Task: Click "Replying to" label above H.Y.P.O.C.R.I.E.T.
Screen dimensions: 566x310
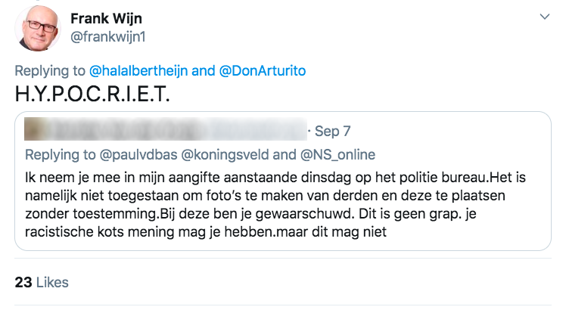Action: [x=51, y=71]
